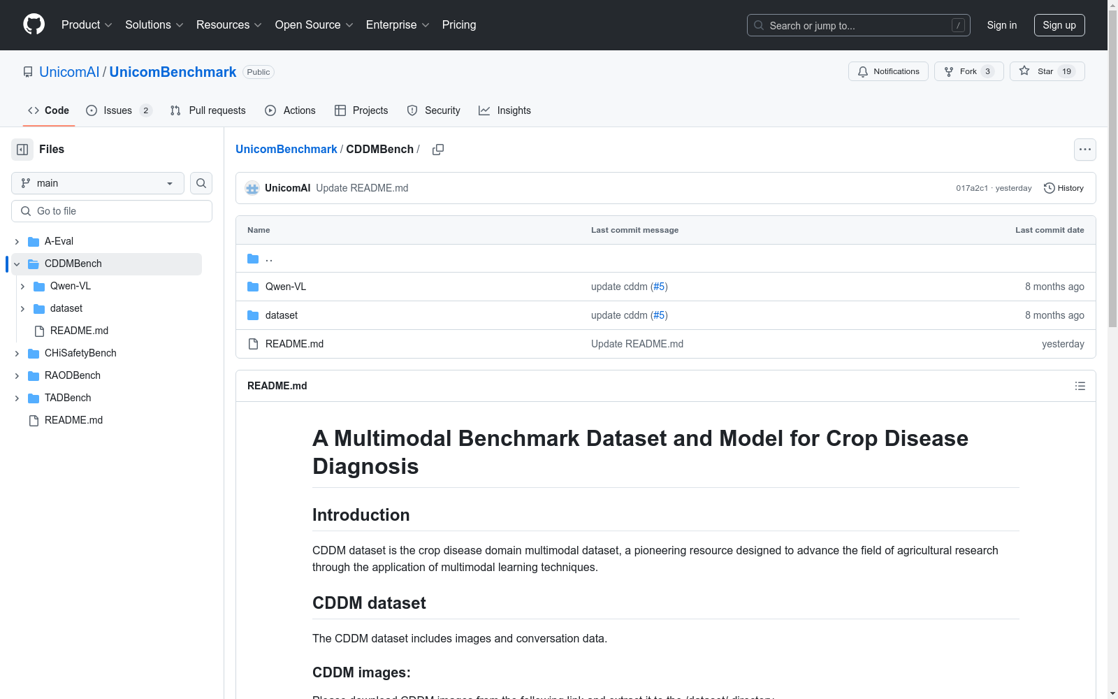
Task: Open README outline list icon
Action: click(x=1080, y=386)
